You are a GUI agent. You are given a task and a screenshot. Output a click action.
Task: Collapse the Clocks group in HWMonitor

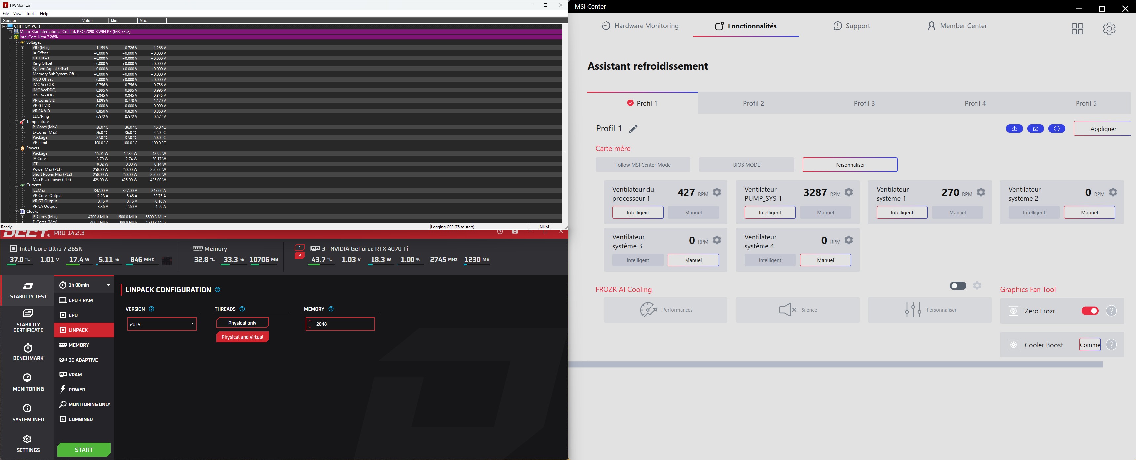point(17,212)
